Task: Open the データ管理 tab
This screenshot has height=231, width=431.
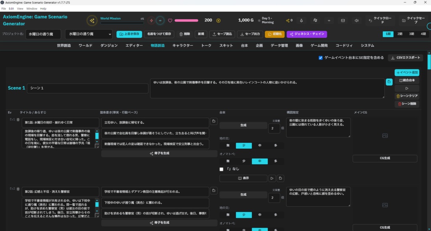Action: pos(279,45)
